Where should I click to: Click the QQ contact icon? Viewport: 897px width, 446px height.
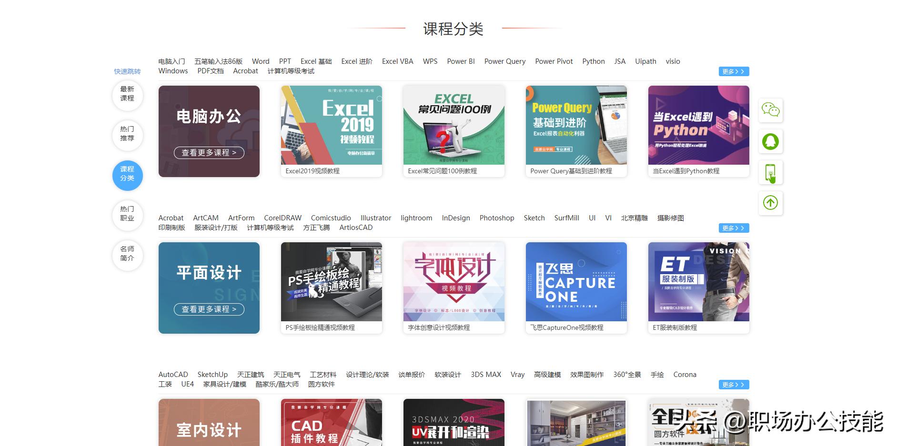(771, 141)
